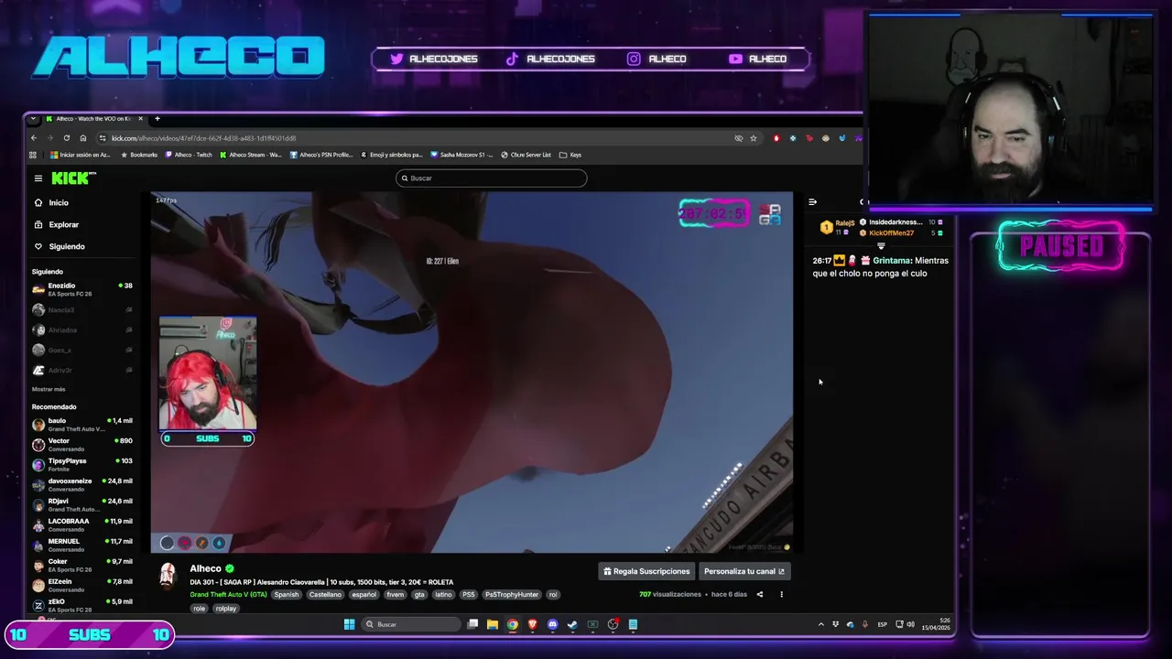Viewport: 1172px width, 659px height.
Task: Open Ahriadna offline channel
Action: pos(82,329)
